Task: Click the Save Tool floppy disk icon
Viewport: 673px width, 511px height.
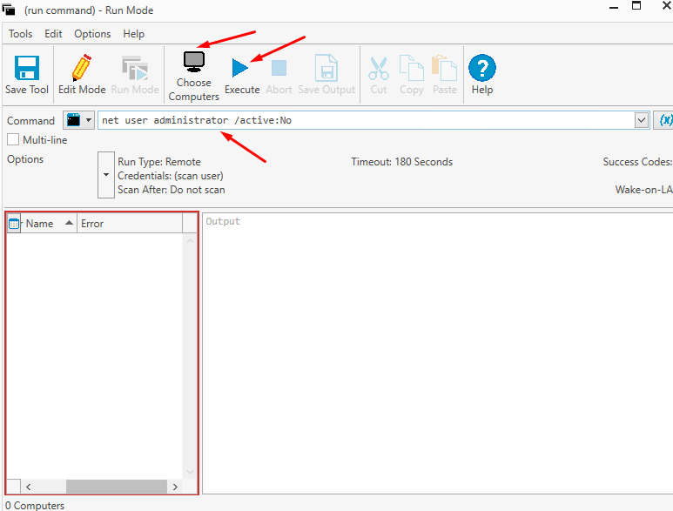Action: click(27, 69)
